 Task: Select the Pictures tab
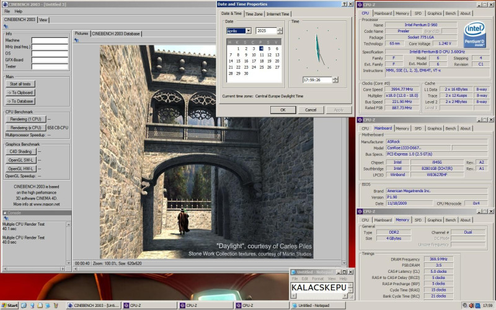point(81,33)
